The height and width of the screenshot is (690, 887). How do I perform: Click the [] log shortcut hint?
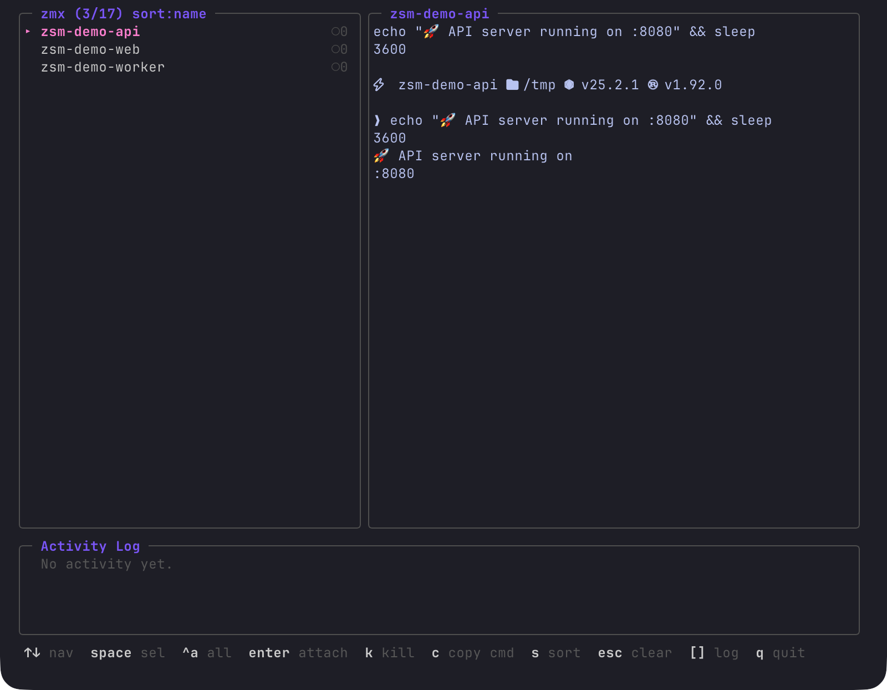pyautogui.click(x=714, y=653)
